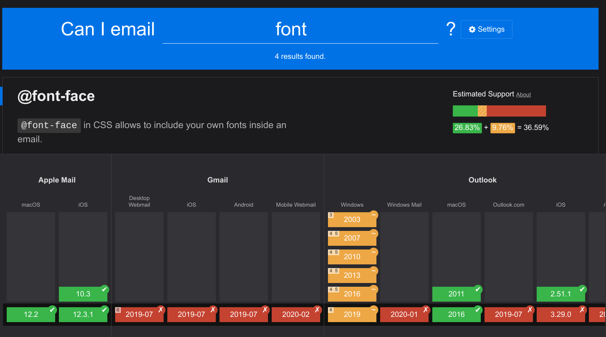The height and width of the screenshot is (337, 606).
Task: Click the green 26.83% support badge
Action: (467, 128)
